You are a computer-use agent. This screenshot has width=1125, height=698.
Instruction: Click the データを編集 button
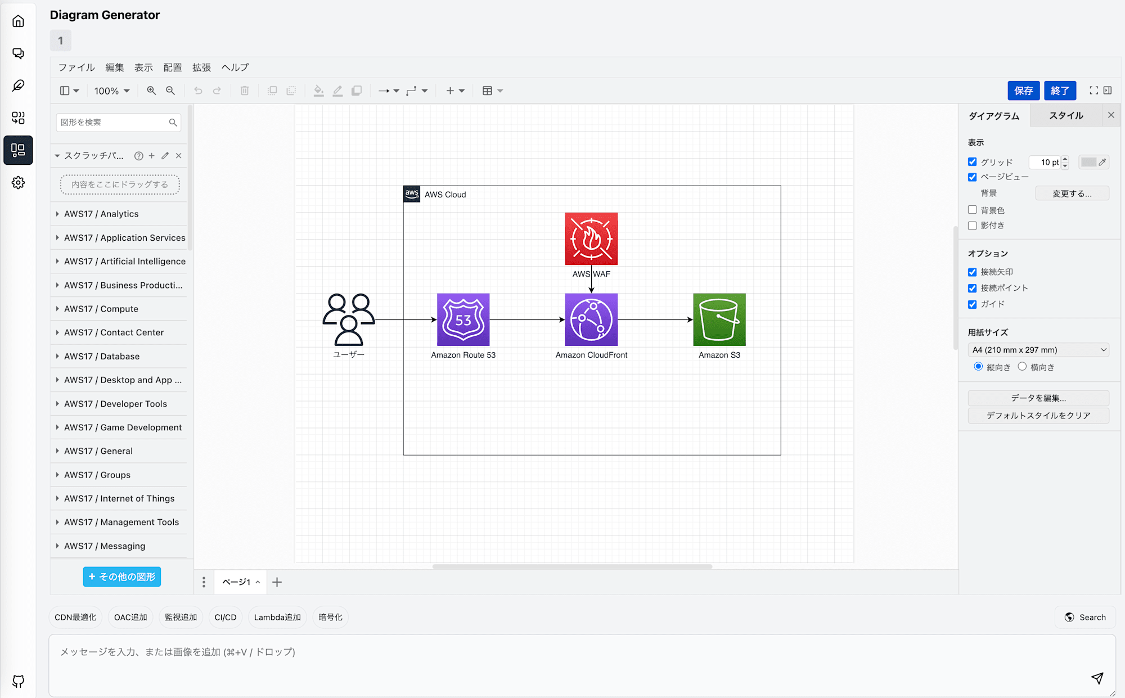point(1039,397)
